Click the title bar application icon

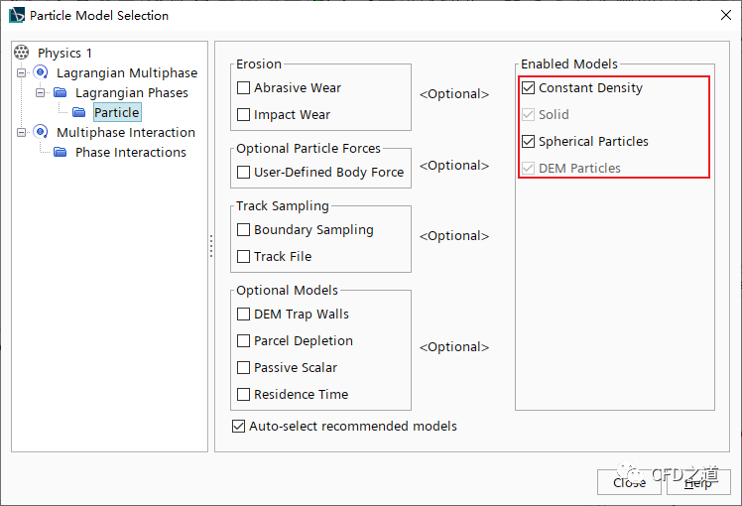click(x=16, y=15)
